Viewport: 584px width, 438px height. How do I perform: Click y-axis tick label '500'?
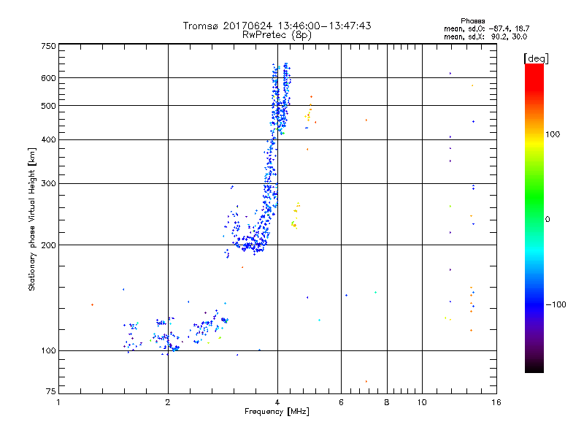[48, 106]
